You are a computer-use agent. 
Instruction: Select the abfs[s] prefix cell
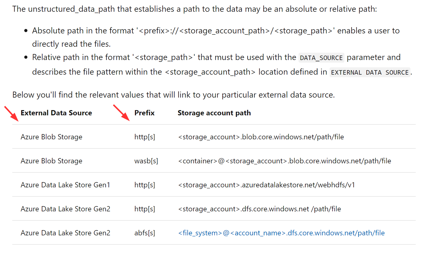(145, 233)
